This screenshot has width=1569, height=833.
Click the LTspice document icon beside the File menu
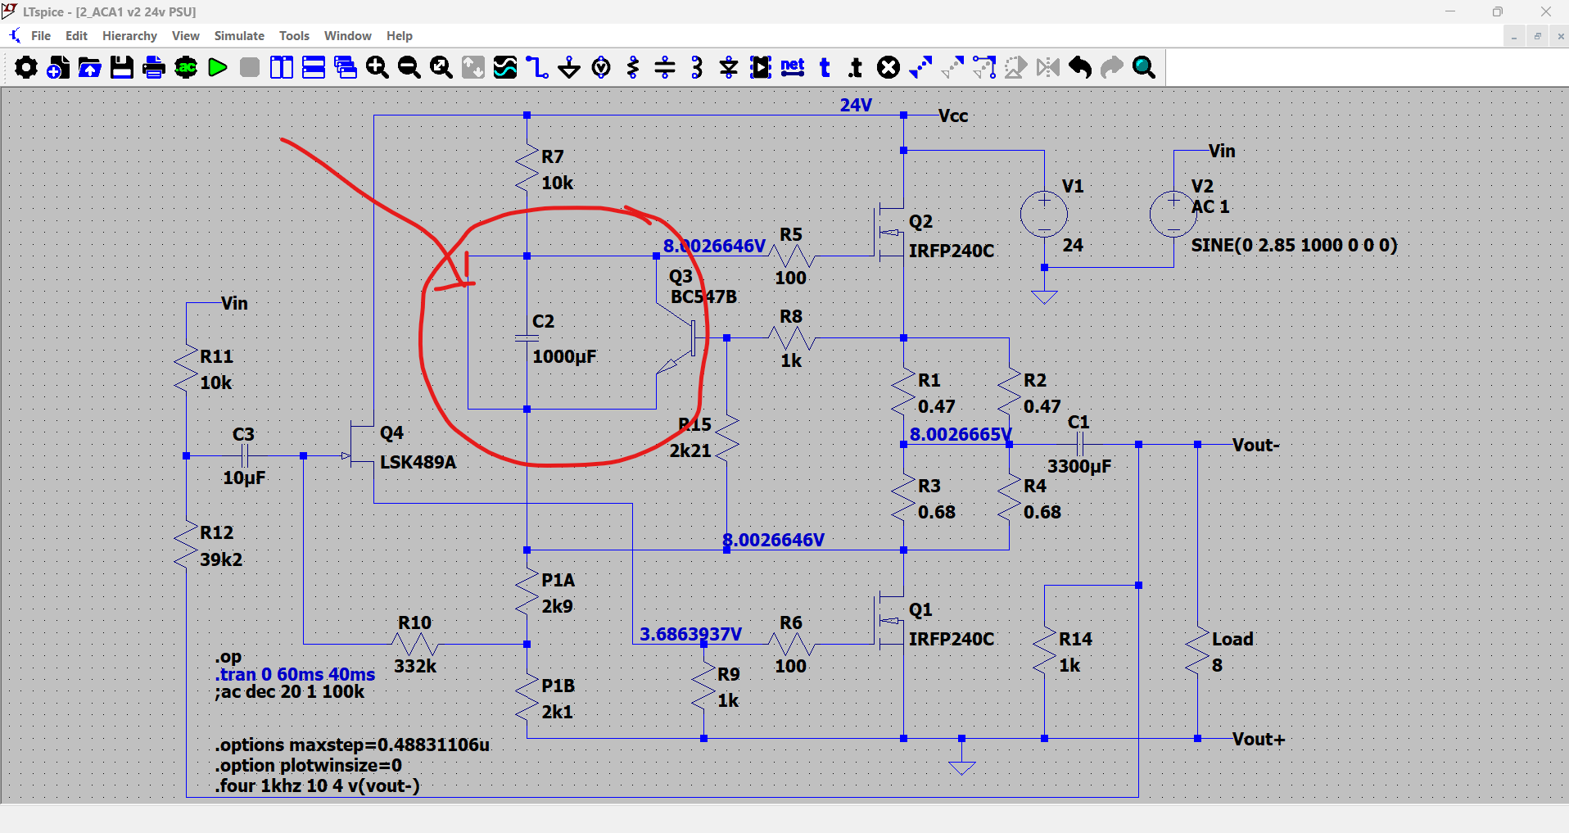15,36
